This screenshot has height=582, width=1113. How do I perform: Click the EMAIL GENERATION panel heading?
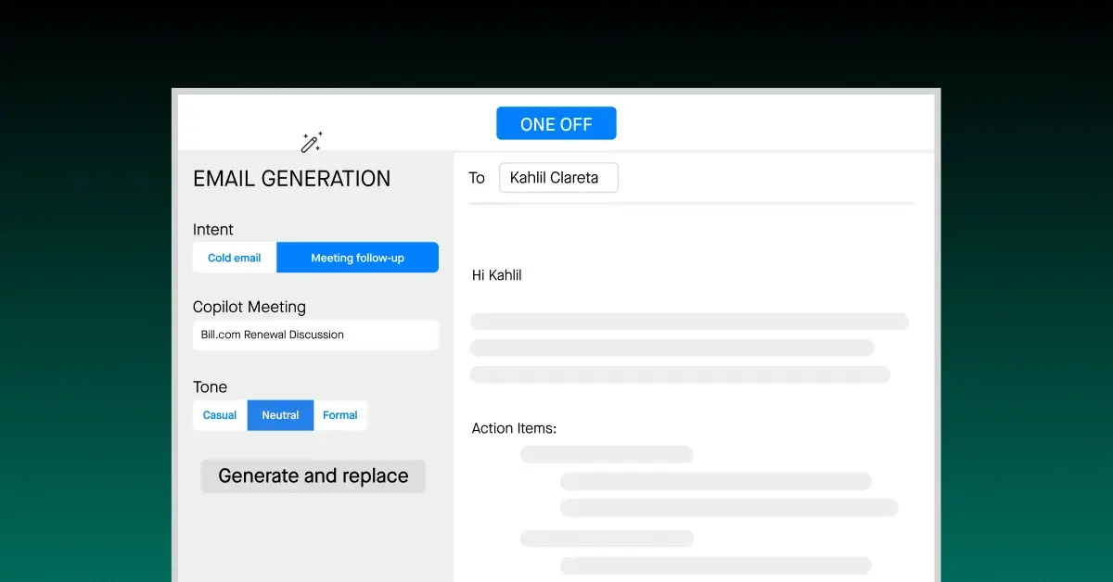coord(291,178)
